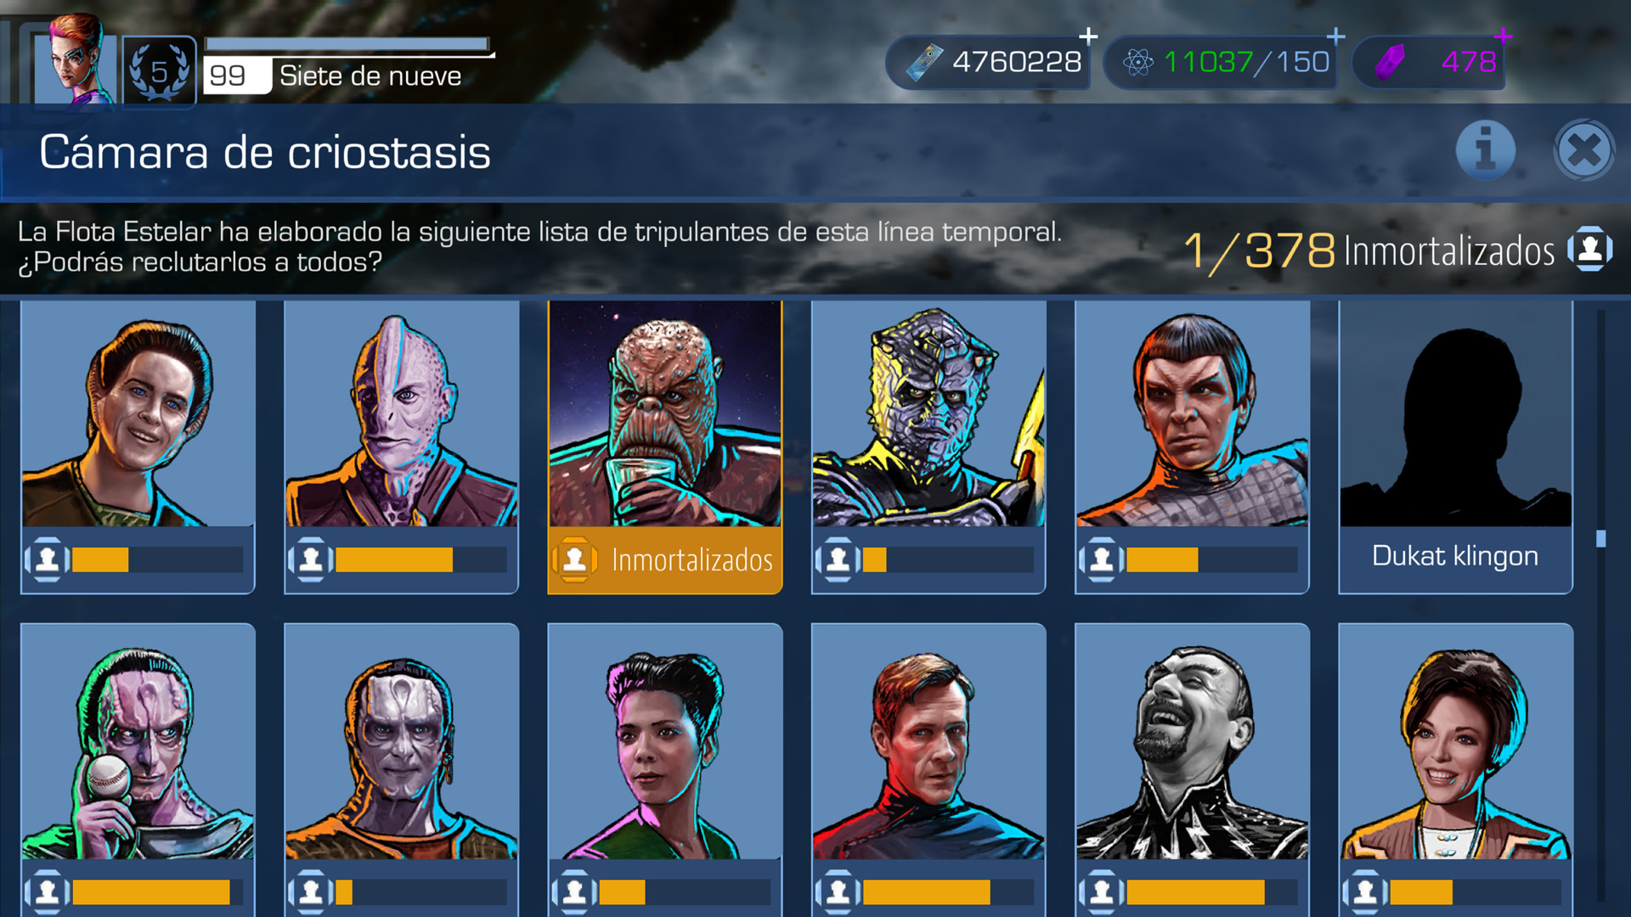
Task: Click the Siete de nueve player name
Action: (x=370, y=76)
